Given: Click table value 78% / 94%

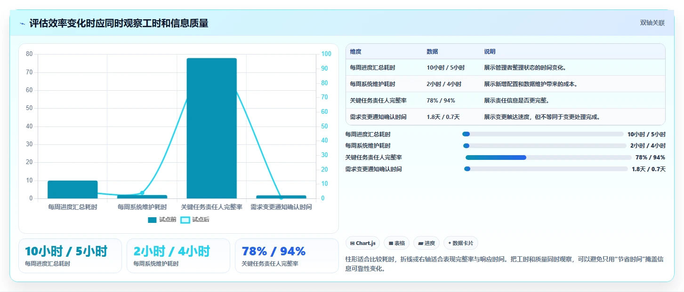Looking at the screenshot, I should click(x=441, y=101).
